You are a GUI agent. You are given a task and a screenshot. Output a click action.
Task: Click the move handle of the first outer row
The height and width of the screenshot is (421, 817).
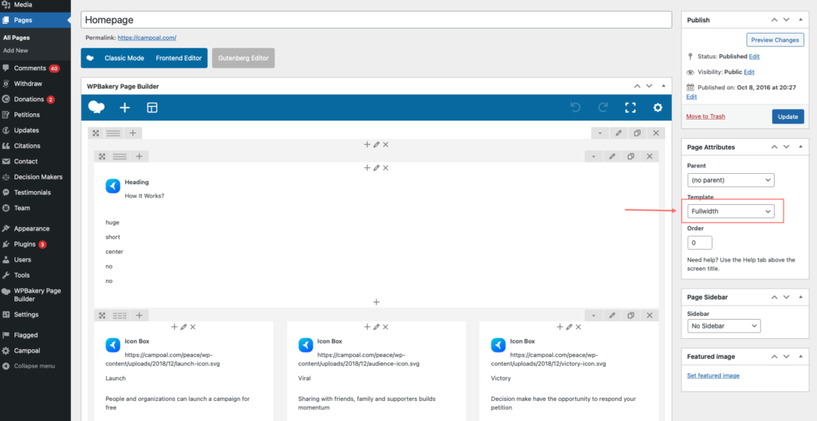click(96, 133)
